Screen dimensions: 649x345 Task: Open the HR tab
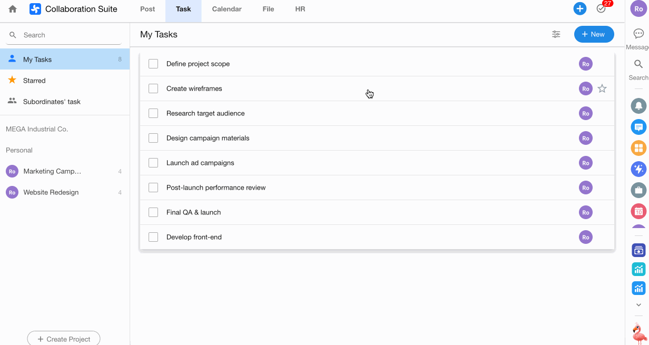(300, 9)
